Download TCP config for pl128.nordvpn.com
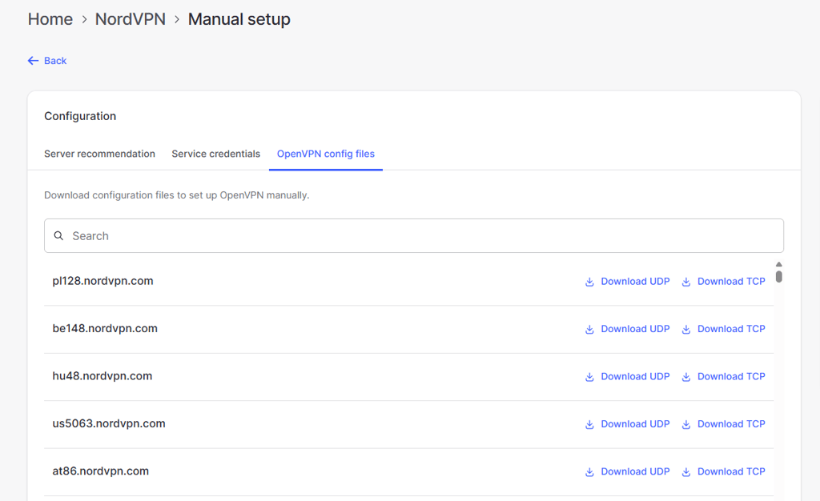820x501 pixels. tap(731, 282)
